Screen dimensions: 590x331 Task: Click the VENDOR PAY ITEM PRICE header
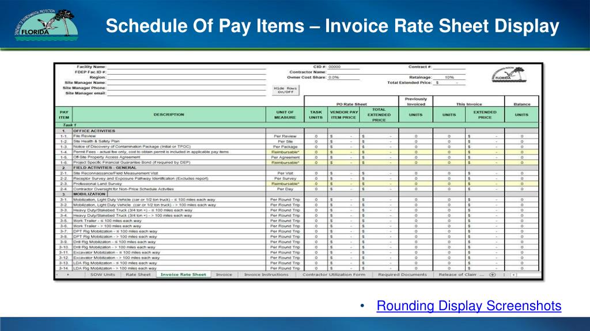[343, 114]
